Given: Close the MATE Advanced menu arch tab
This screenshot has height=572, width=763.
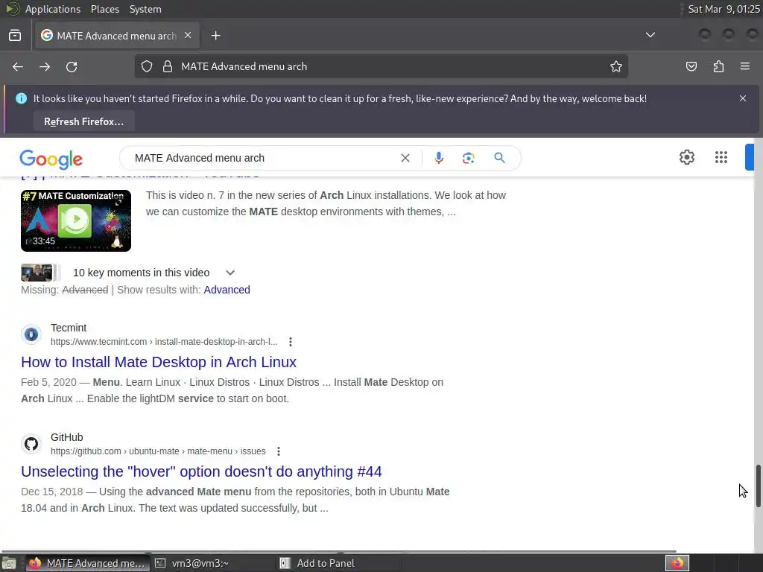Looking at the screenshot, I should (x=188, y=36).
